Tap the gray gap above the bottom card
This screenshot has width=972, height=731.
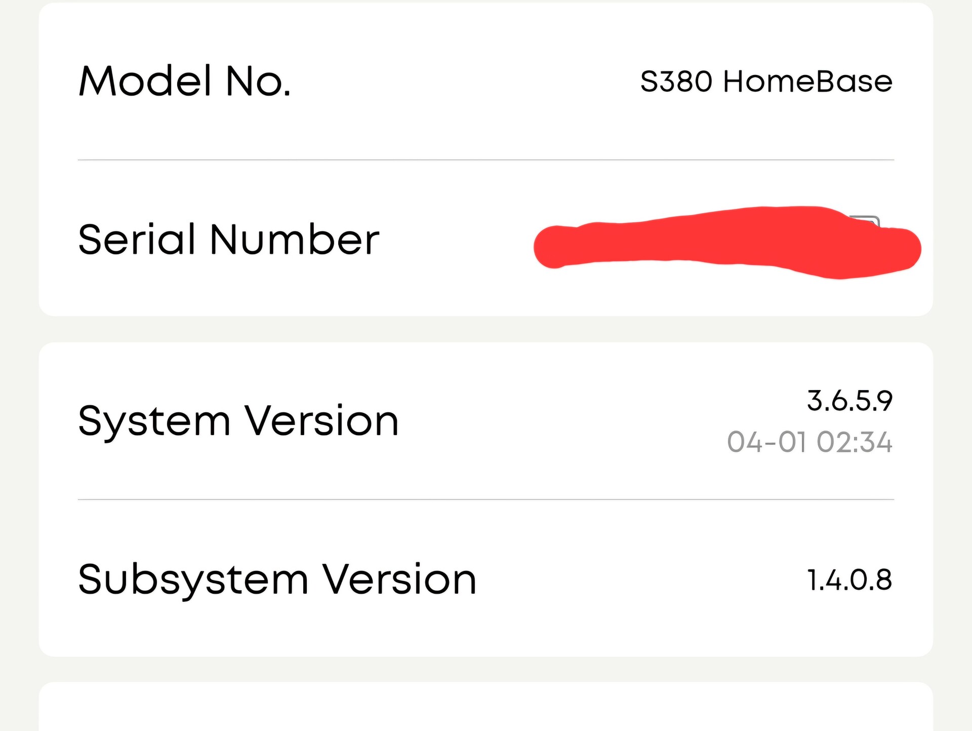486,669
